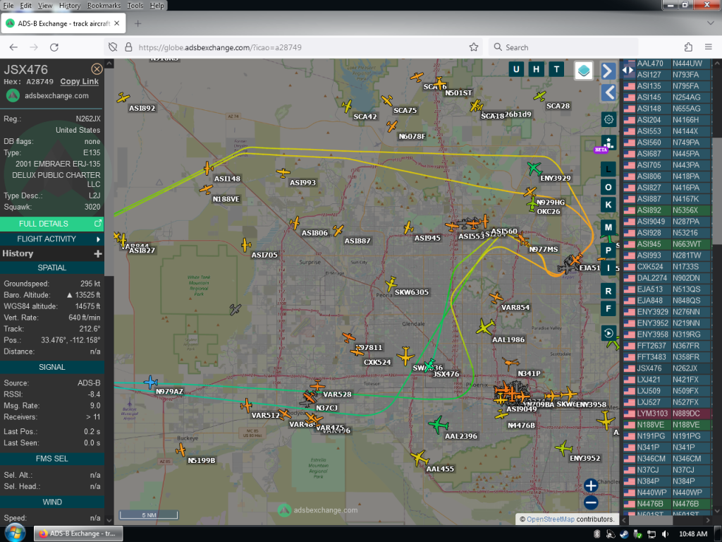Toggle the P map button
Screen dimensions: 722x542
point(608,251)
